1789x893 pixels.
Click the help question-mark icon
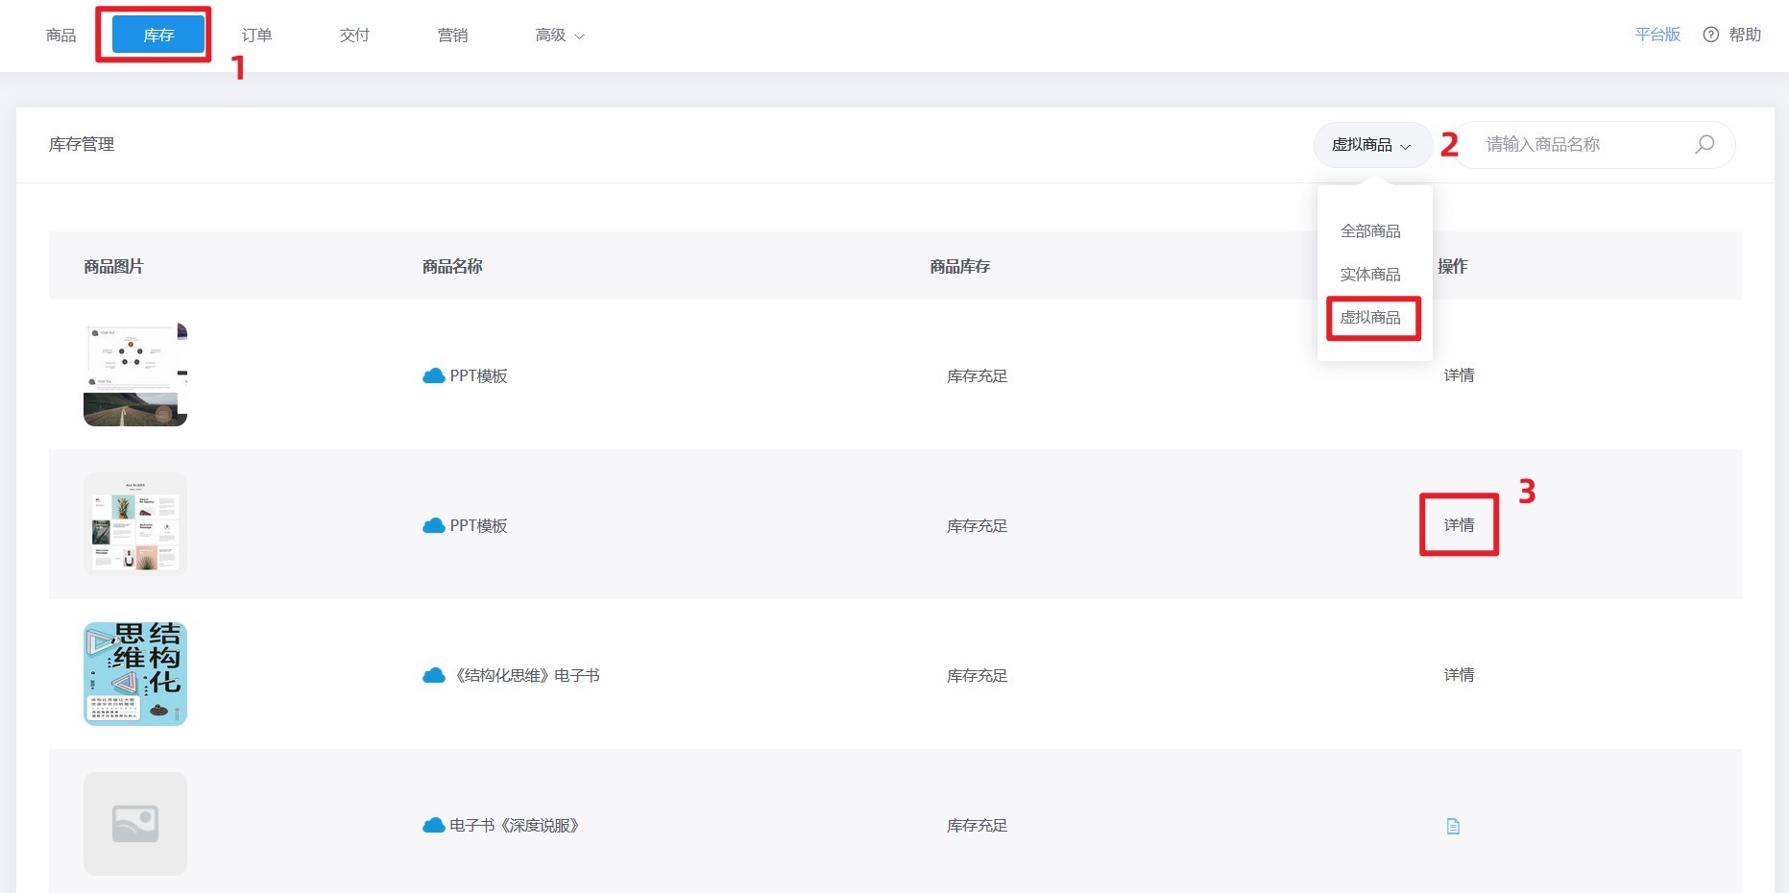click(x=1710, y=35)
